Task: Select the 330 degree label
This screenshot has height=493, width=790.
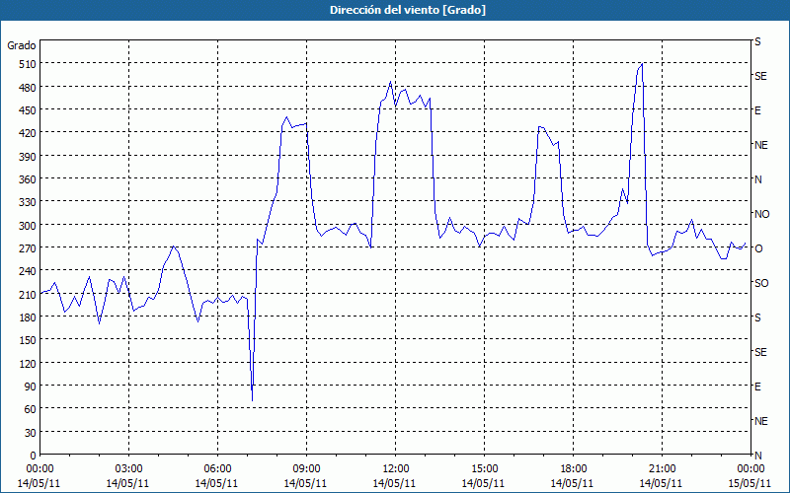Action: click(28, 202)
